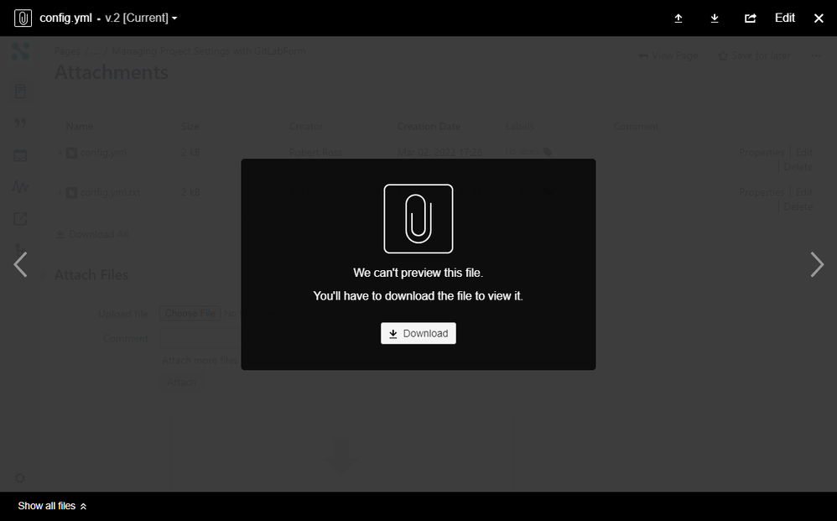Click "We can't preview this file." message
This screenshot has width=837, height=521.
pyautogui.click(x=418, y=273)
